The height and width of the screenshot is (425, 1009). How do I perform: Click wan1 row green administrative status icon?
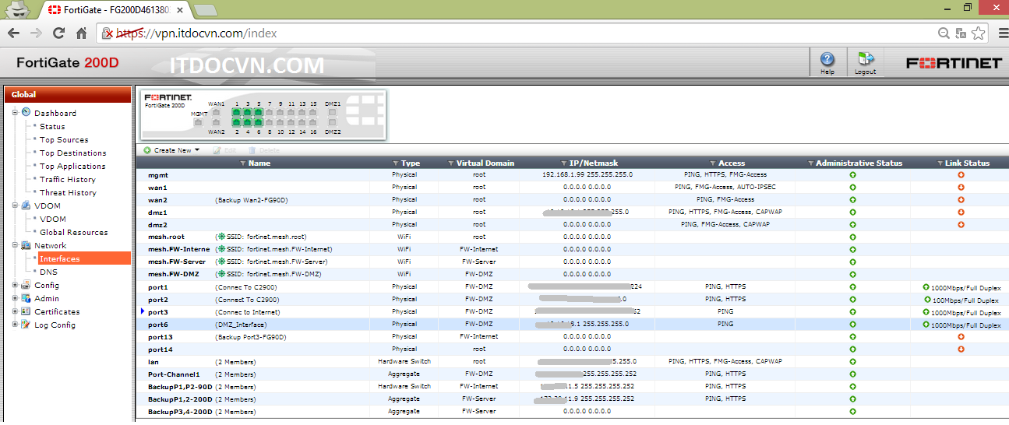pyautogui.click(x=852, y=188)
